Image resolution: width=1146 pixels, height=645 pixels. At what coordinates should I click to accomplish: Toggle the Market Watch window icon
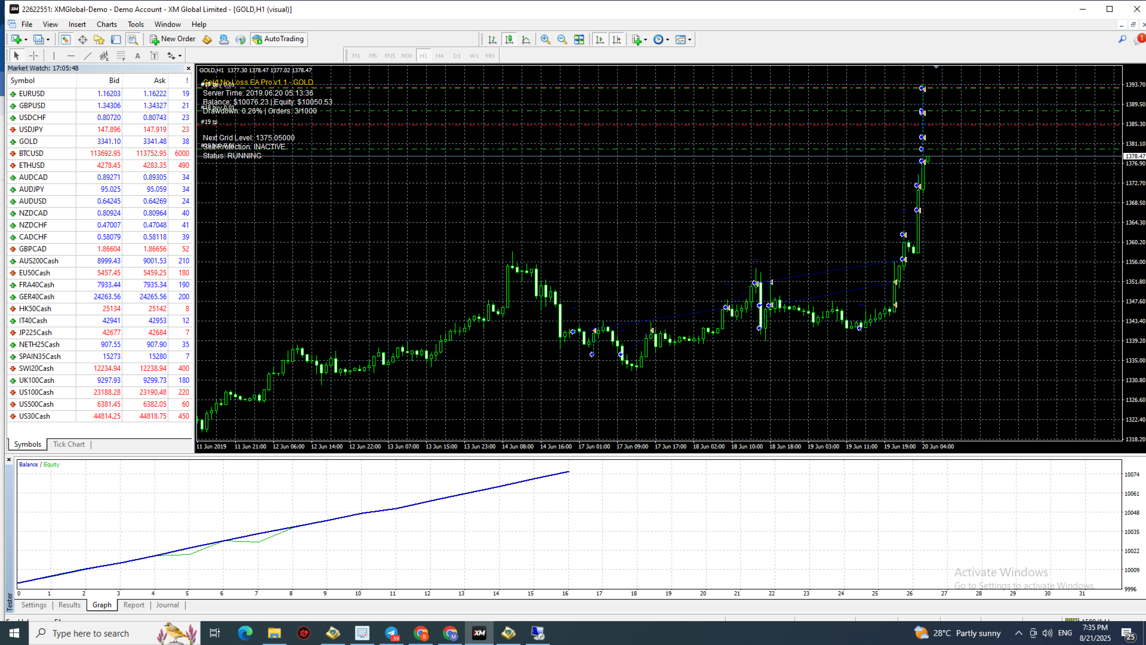click(x=66, y=39)
